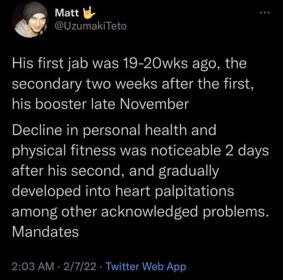Click Matt's profile avatar photo
The width and height of the screenshot is (283, 280).
click(30, 19)
